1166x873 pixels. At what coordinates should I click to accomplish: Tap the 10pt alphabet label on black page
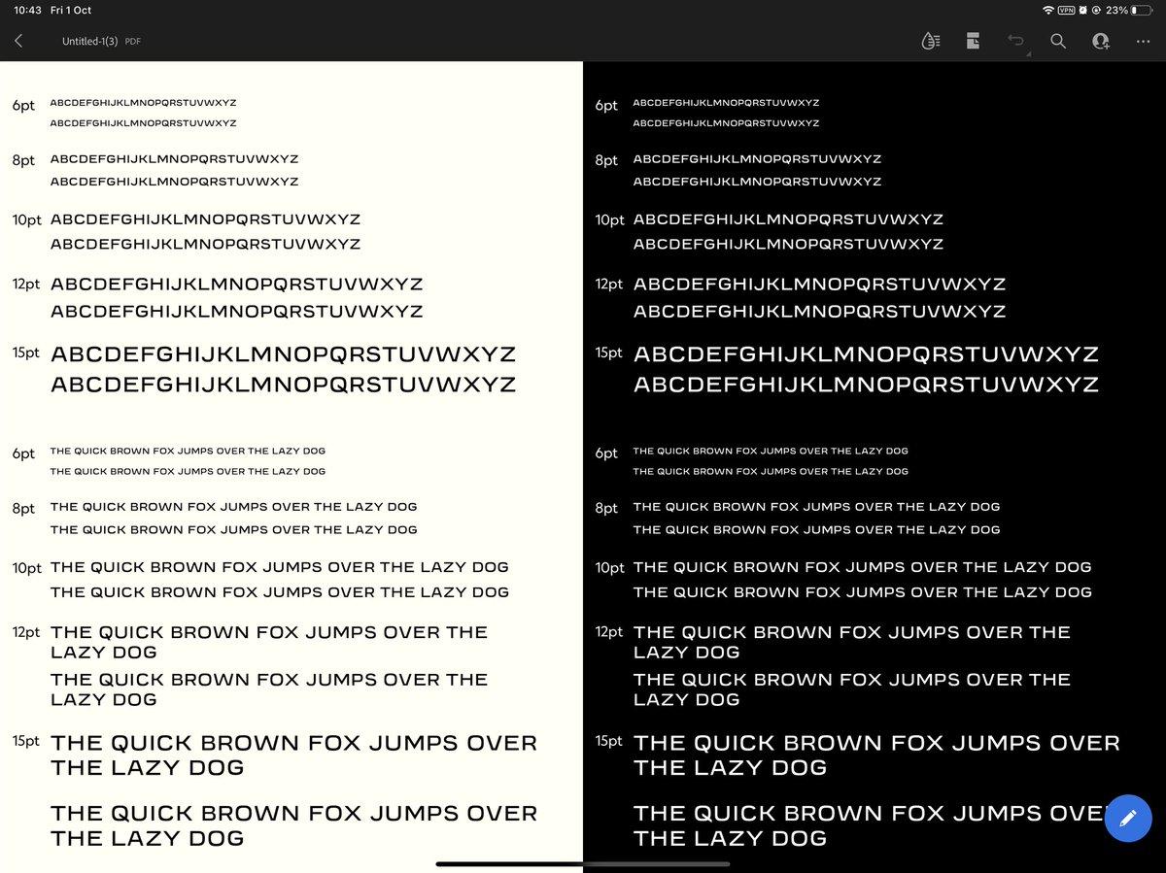[x=610, y=220]
